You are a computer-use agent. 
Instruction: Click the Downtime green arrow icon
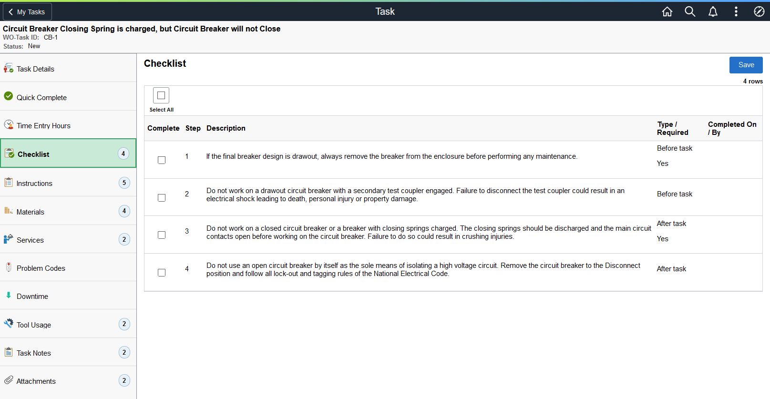(x=9, y=295)
